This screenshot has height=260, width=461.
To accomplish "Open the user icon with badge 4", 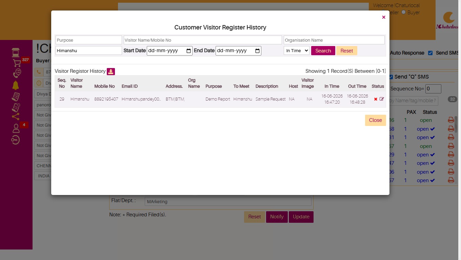I will coord(16,129).
